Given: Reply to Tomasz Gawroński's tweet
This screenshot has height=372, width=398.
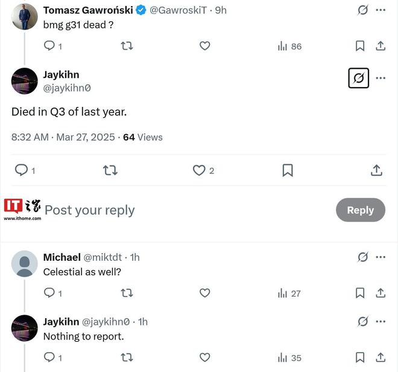Looking at the screenshot, I should 50,46.
